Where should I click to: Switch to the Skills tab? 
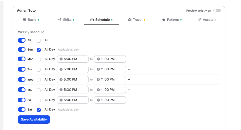pyautogui.click(x=66, y=20)
